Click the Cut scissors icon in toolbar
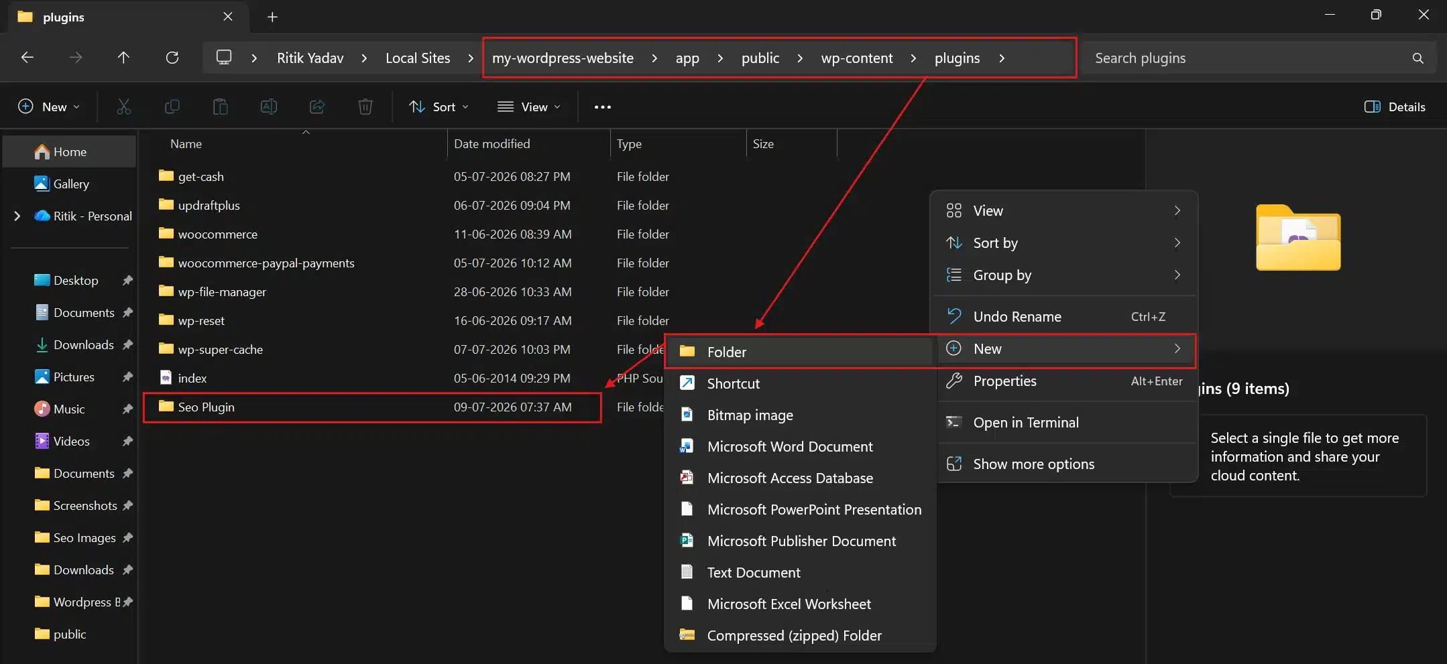 (124, 107)
